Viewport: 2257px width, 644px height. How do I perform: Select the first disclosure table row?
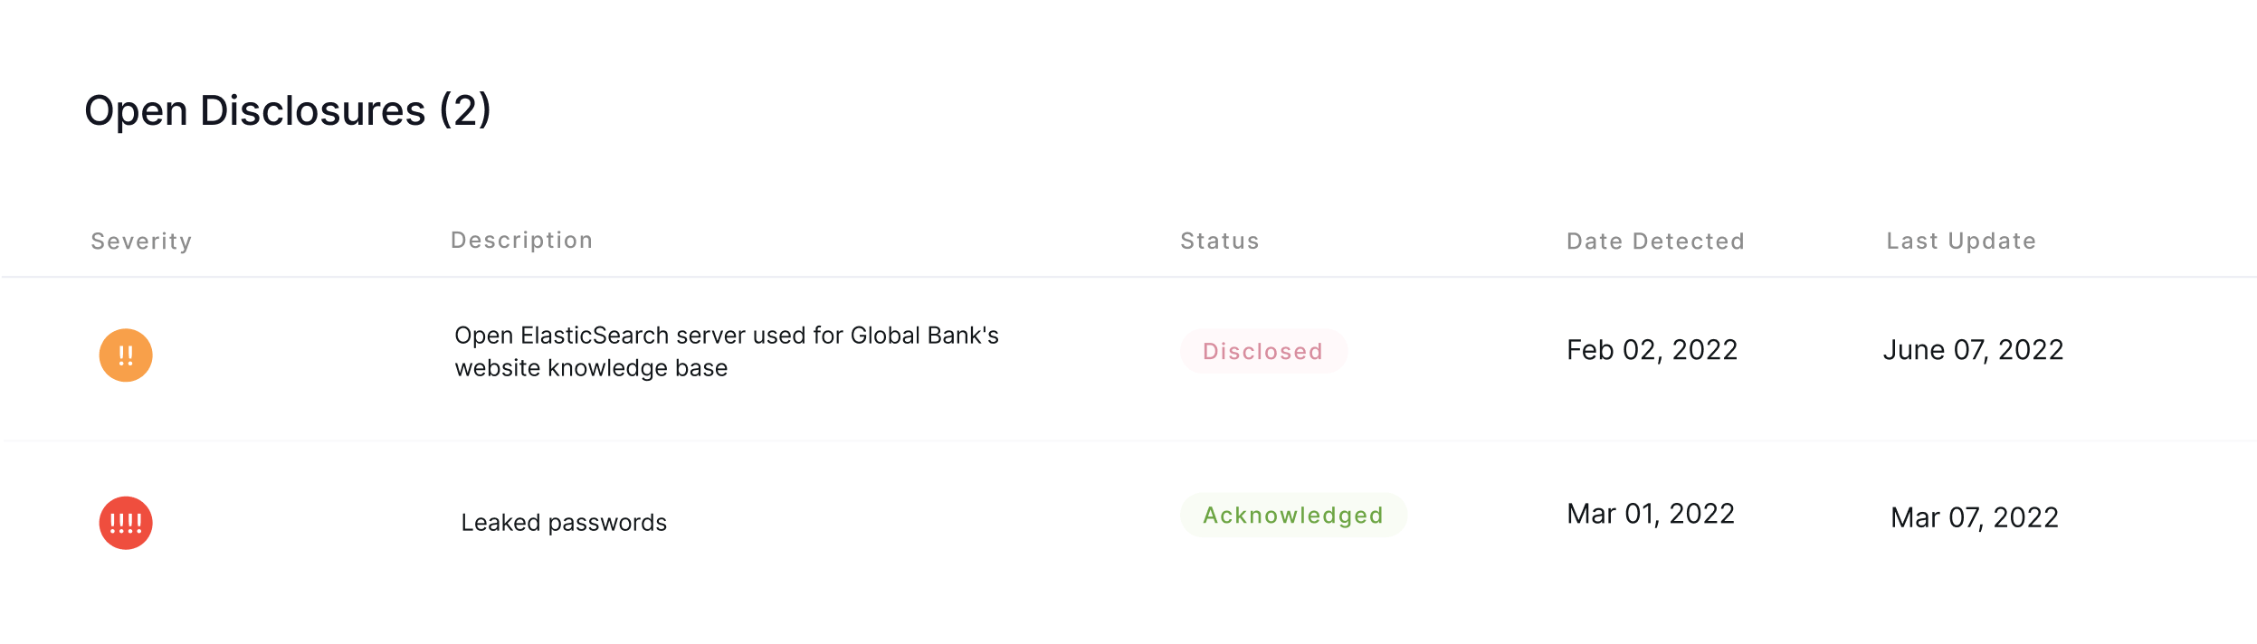[1128, 359]
